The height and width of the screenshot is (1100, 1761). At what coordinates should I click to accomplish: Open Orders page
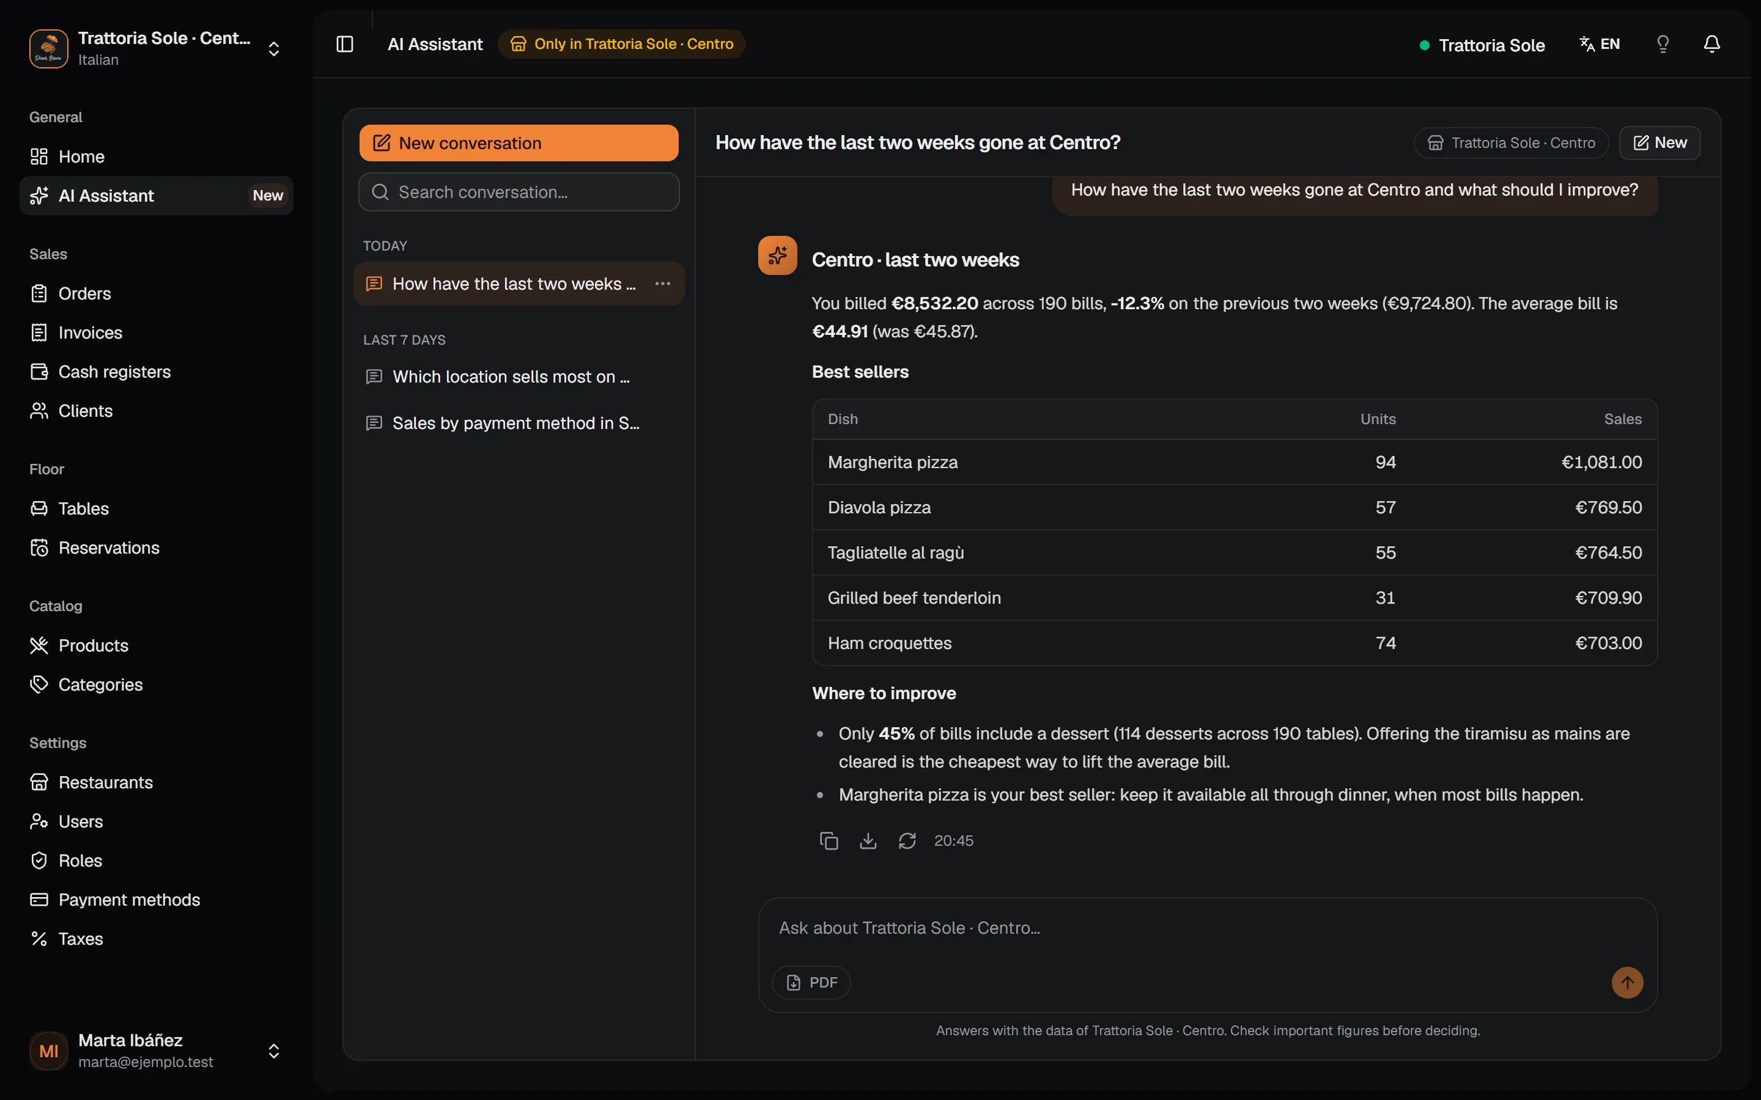click(x=157, y=293)
